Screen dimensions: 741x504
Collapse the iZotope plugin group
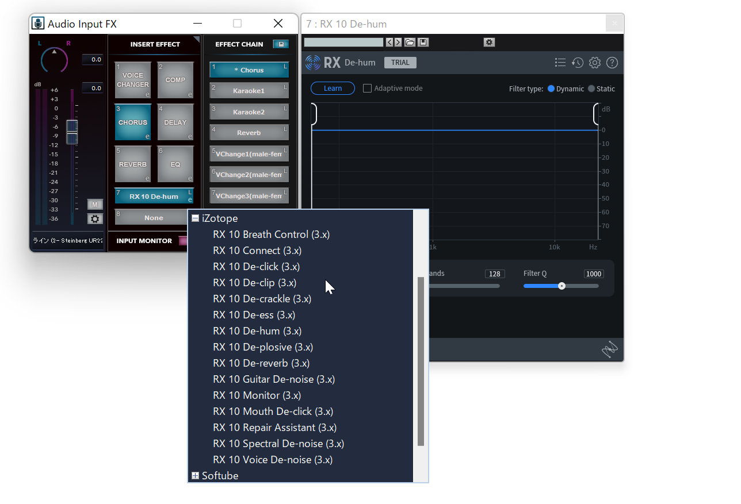click(195, 218)
